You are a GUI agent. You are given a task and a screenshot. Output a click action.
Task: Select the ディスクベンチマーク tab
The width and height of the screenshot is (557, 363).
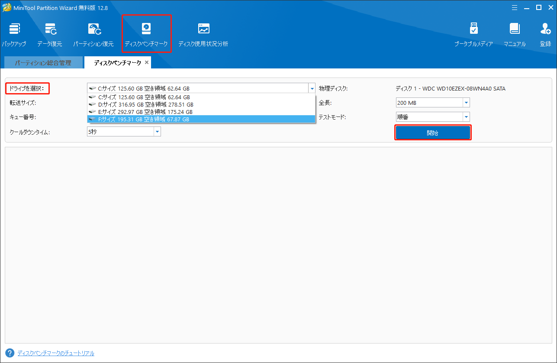click(117, 63)
